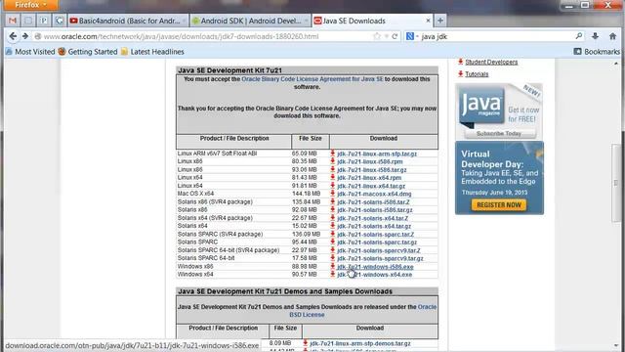Viewport: 625px width, 352px height.
Task: Go back to previous page
Action: [13, 36]
